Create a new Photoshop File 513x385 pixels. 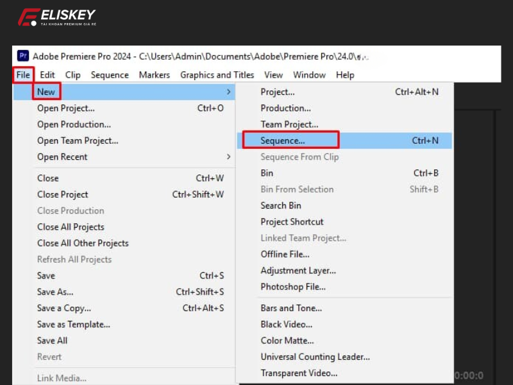point(293,287)
